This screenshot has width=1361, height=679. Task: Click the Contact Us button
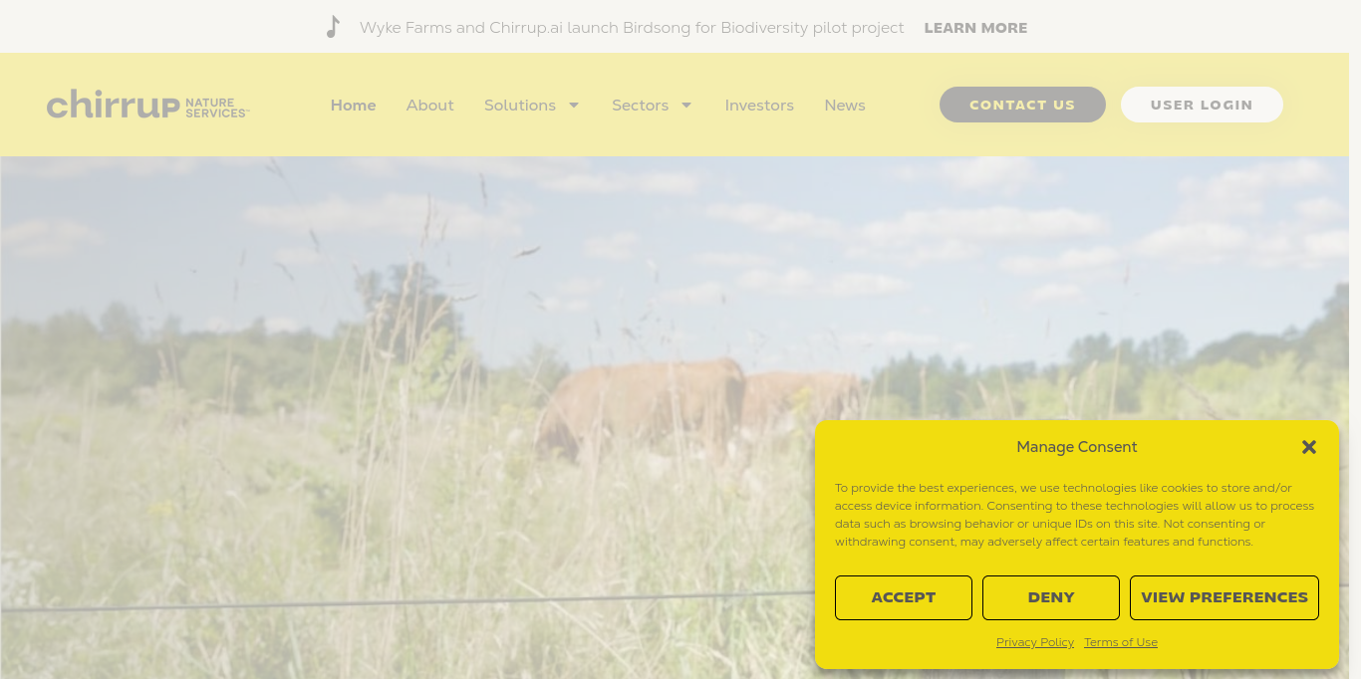[1022, 105]
